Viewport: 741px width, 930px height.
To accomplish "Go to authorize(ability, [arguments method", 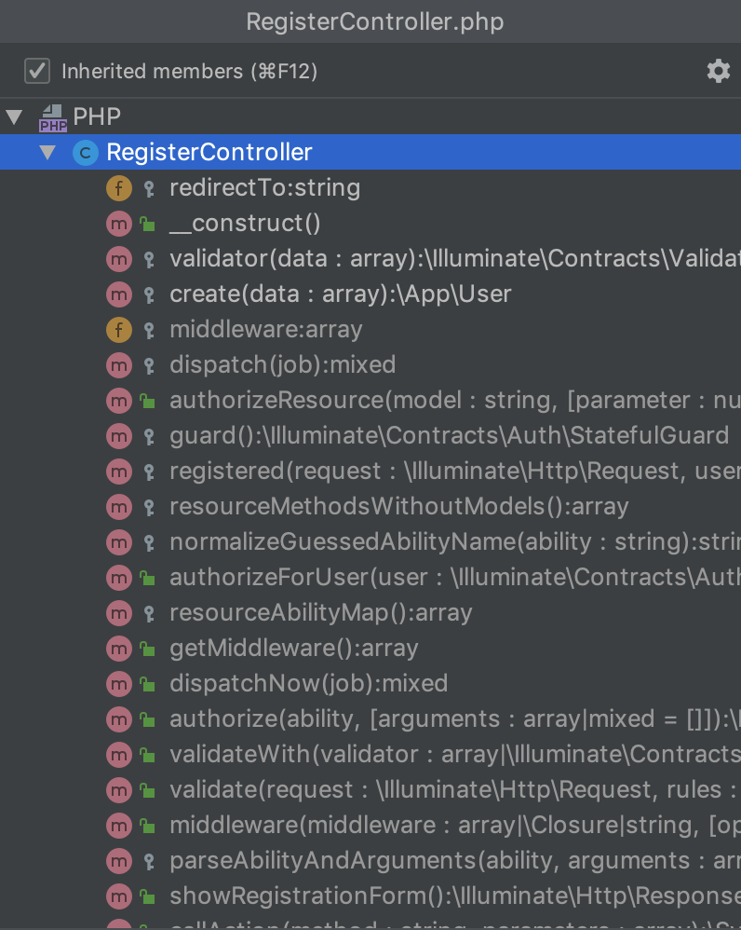I will 370,719.
